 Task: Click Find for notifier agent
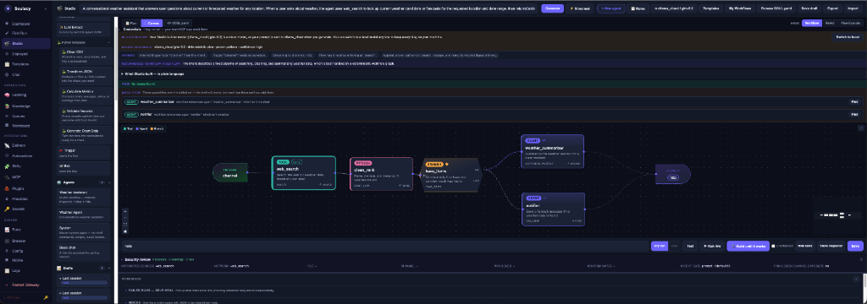[854, 114]
